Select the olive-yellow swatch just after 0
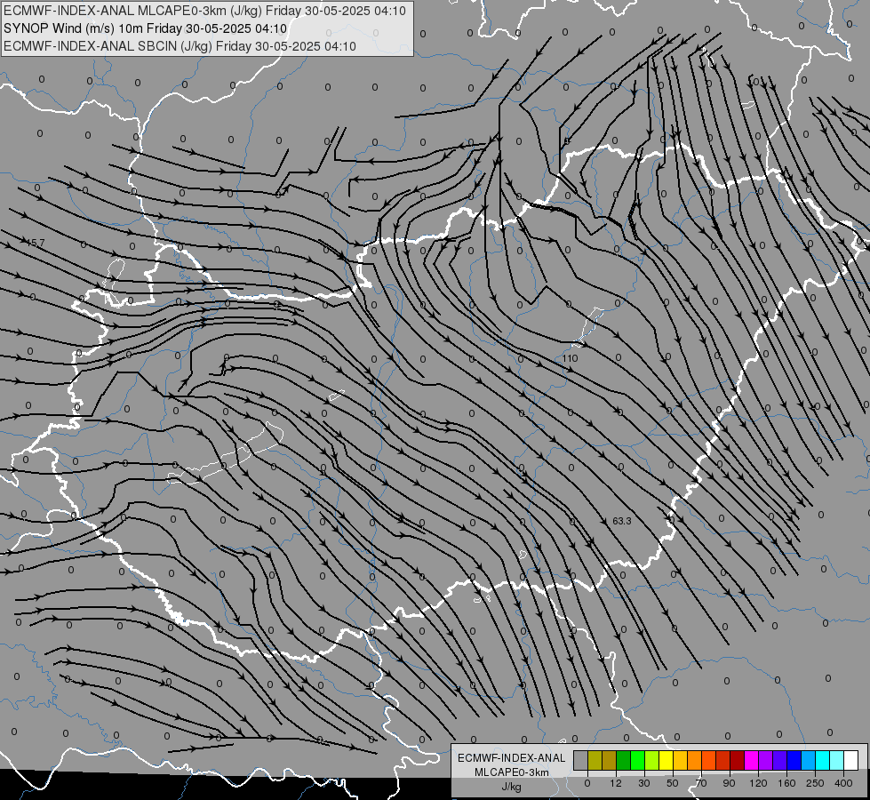The width and height of the screenshot is (870, 800). click(595, 760)
